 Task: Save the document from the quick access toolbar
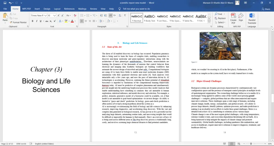[5, 3]
